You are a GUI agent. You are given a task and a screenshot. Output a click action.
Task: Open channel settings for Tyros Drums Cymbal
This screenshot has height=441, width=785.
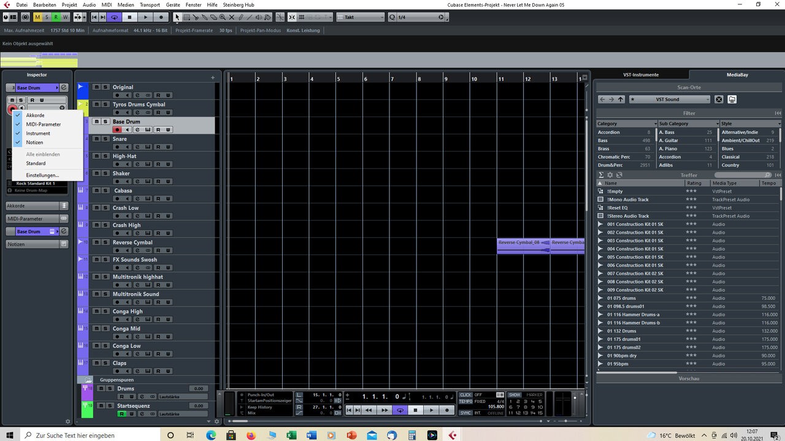(x=137, y=112)
